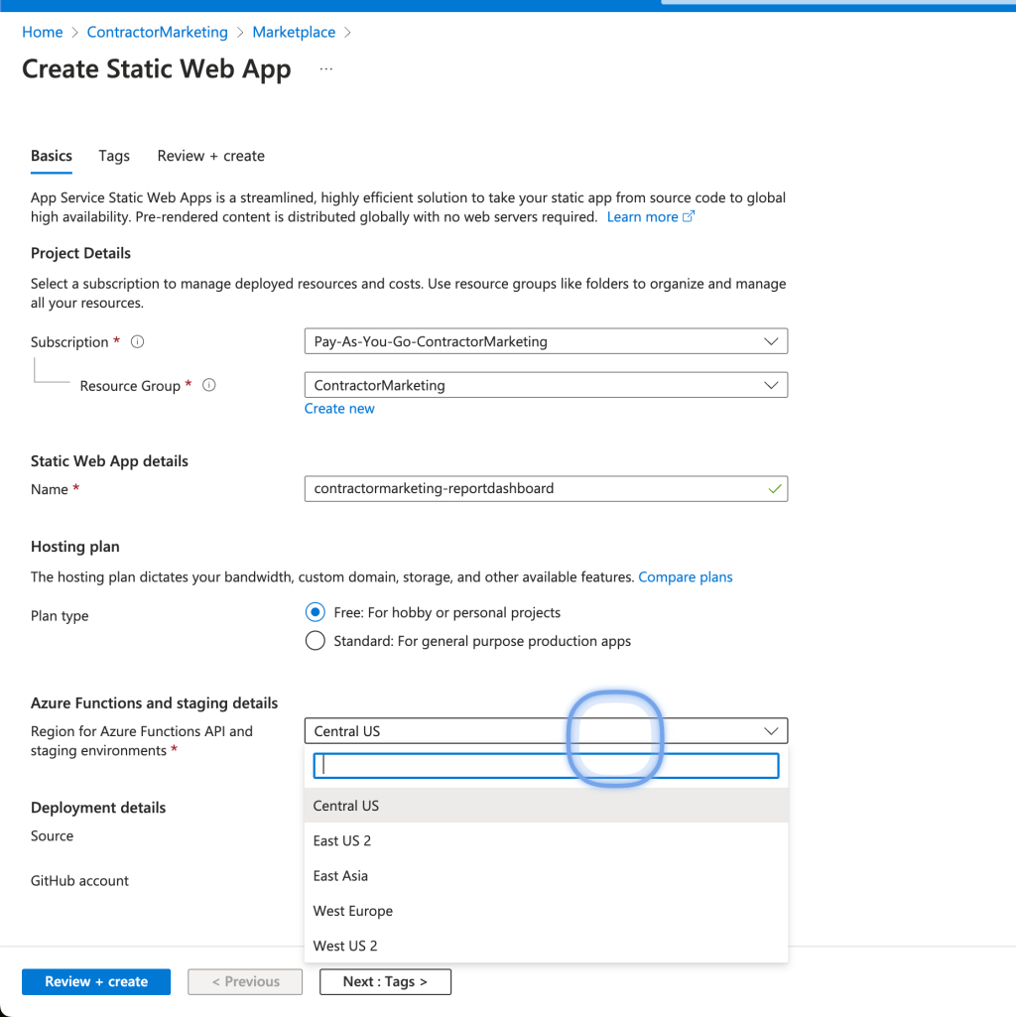Image resolution: width=1016 pixels, height=1017 pixels.
Task: Choose East Asia from the region list
Action: point(546,875)
